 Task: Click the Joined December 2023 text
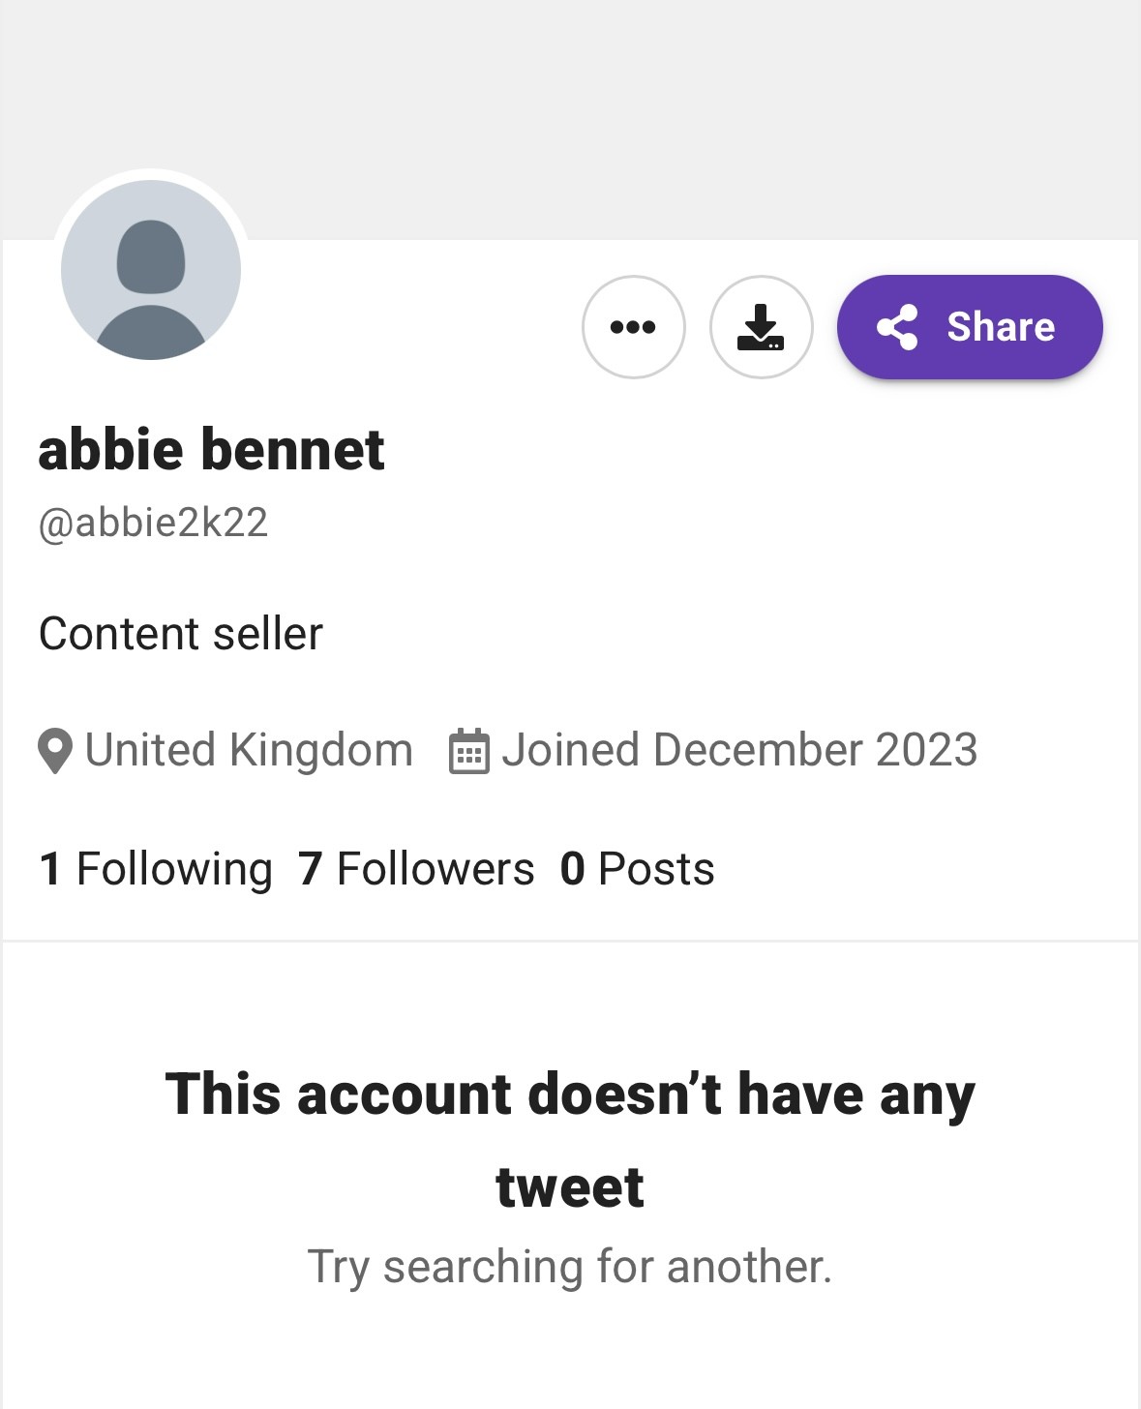click(739, 750)
